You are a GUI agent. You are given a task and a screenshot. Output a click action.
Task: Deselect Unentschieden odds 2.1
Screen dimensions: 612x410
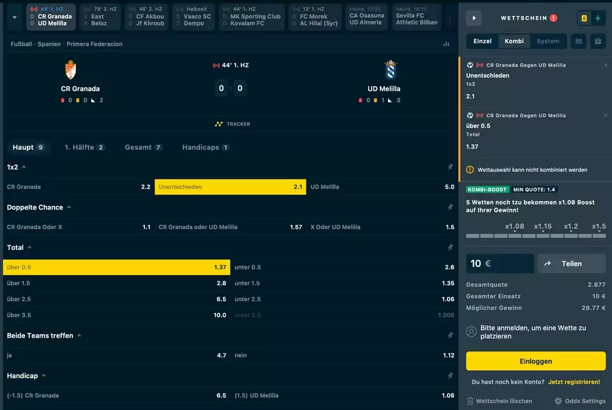click(230, 187)
